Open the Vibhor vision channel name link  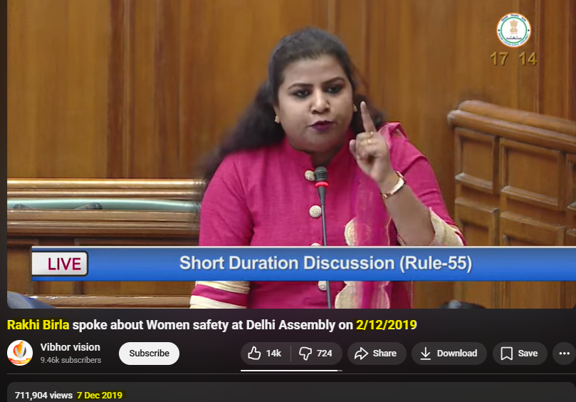[x=70, y=347]
